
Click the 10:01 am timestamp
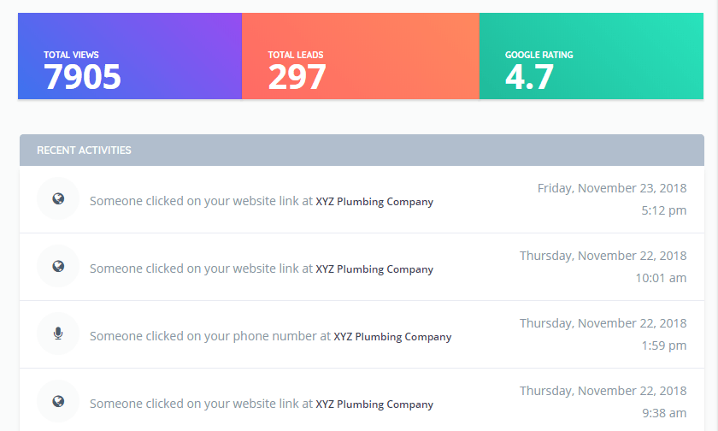tap(661, 278)
